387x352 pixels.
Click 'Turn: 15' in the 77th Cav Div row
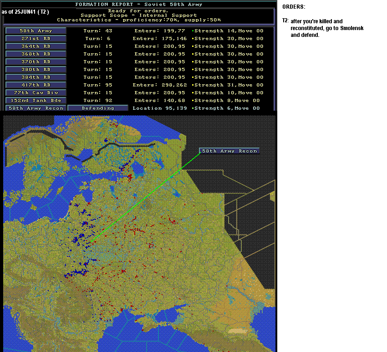click(x=98, y=93)
